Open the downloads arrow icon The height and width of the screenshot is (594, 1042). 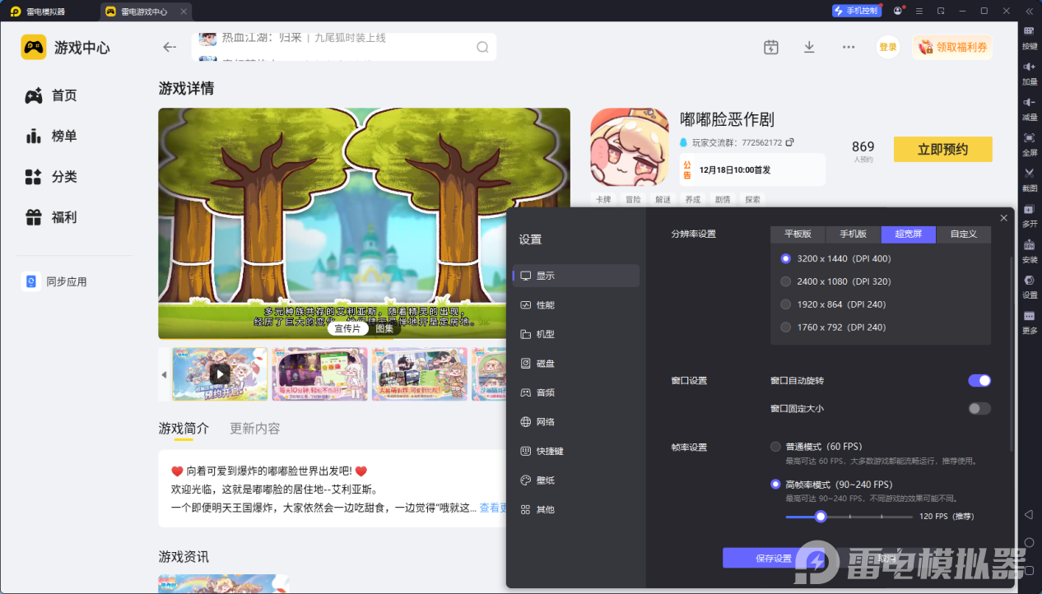(x=809, y=47)
